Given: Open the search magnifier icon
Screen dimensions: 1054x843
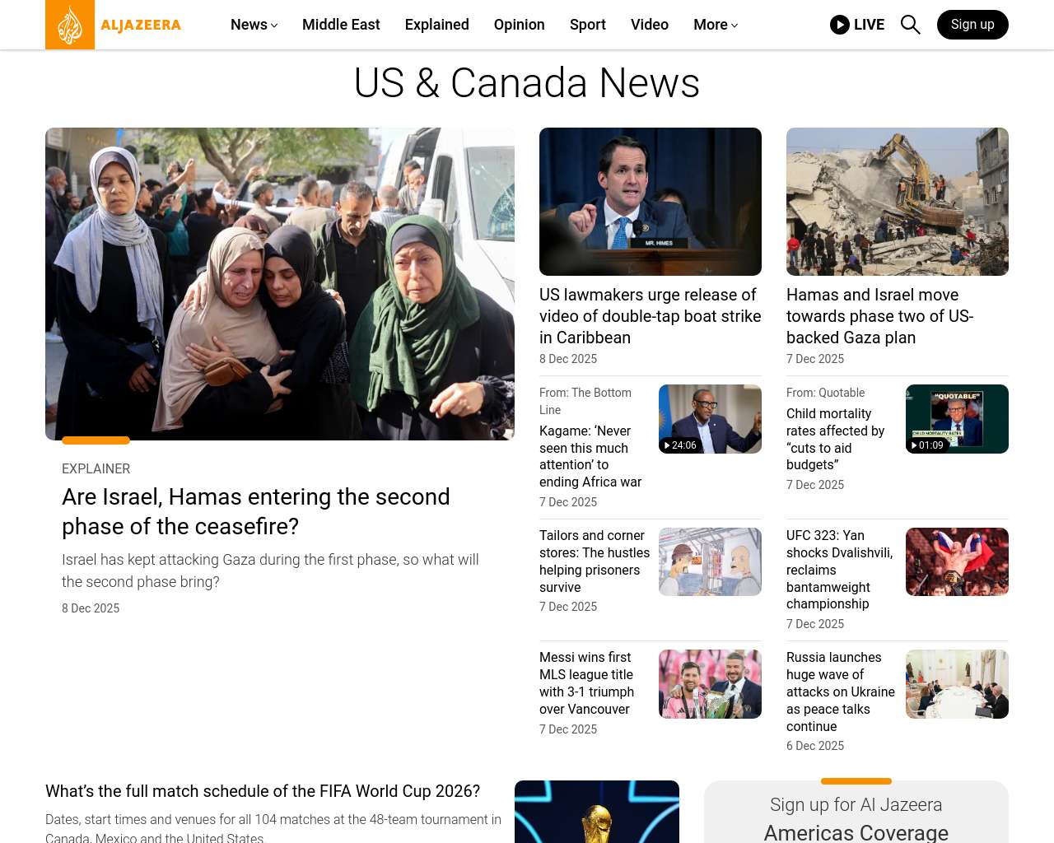Looking at the screenshot, I should click(910, 25).
